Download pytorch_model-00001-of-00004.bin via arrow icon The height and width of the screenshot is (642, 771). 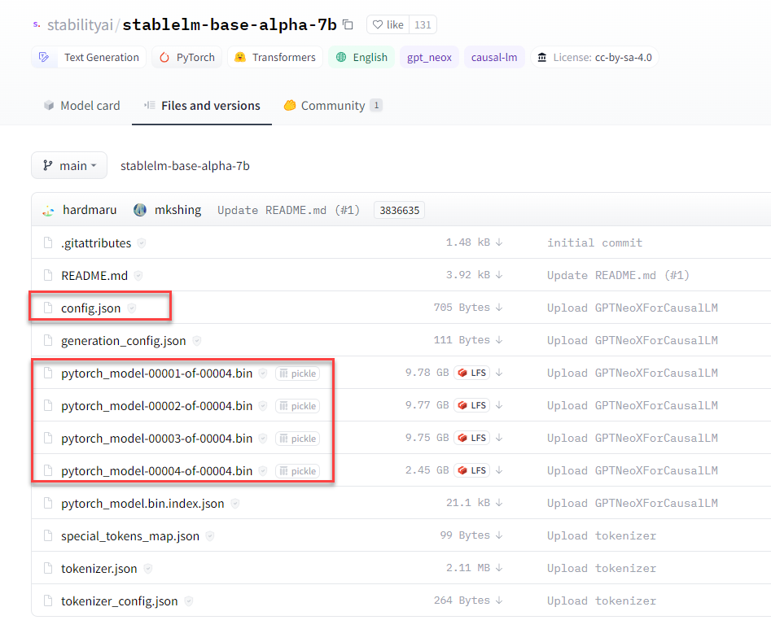click(x=499, y=373)
